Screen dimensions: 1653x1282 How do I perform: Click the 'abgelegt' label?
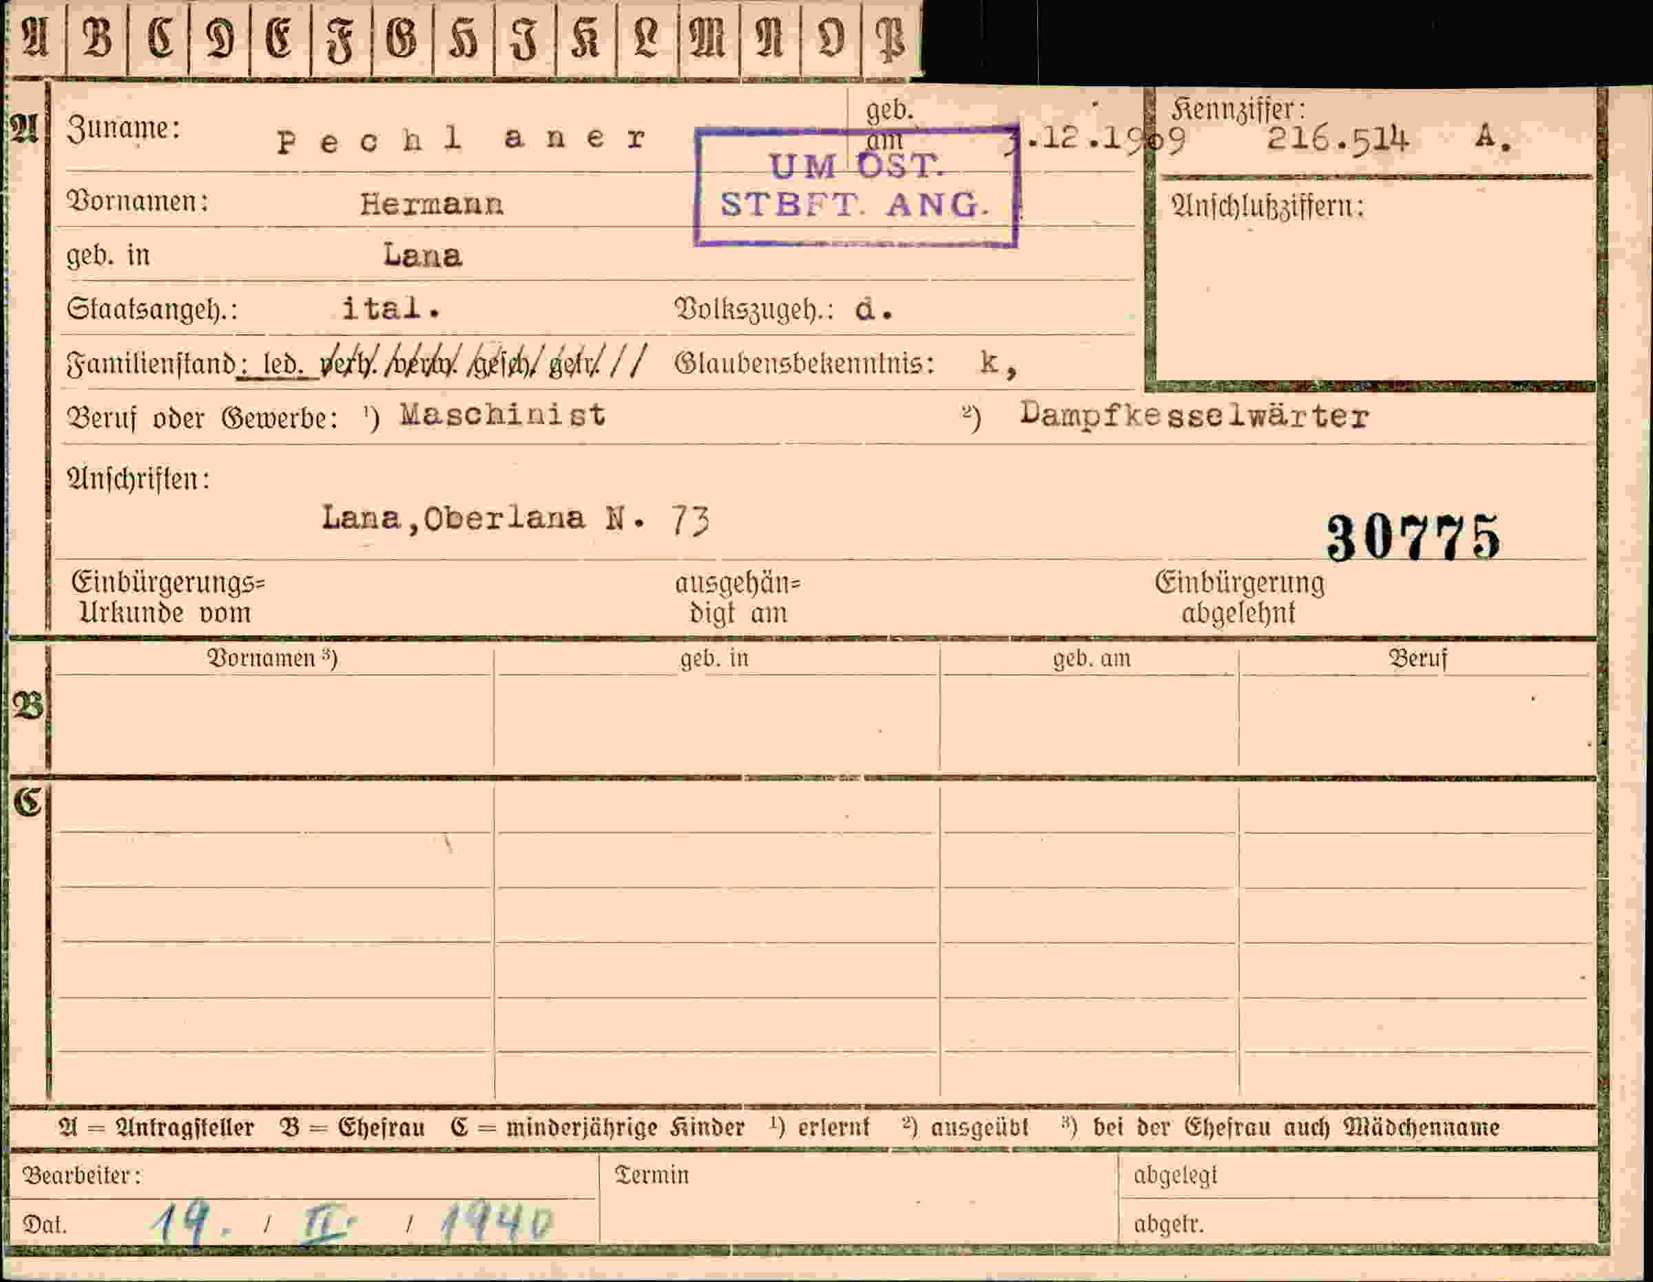coord(1176,1175)
